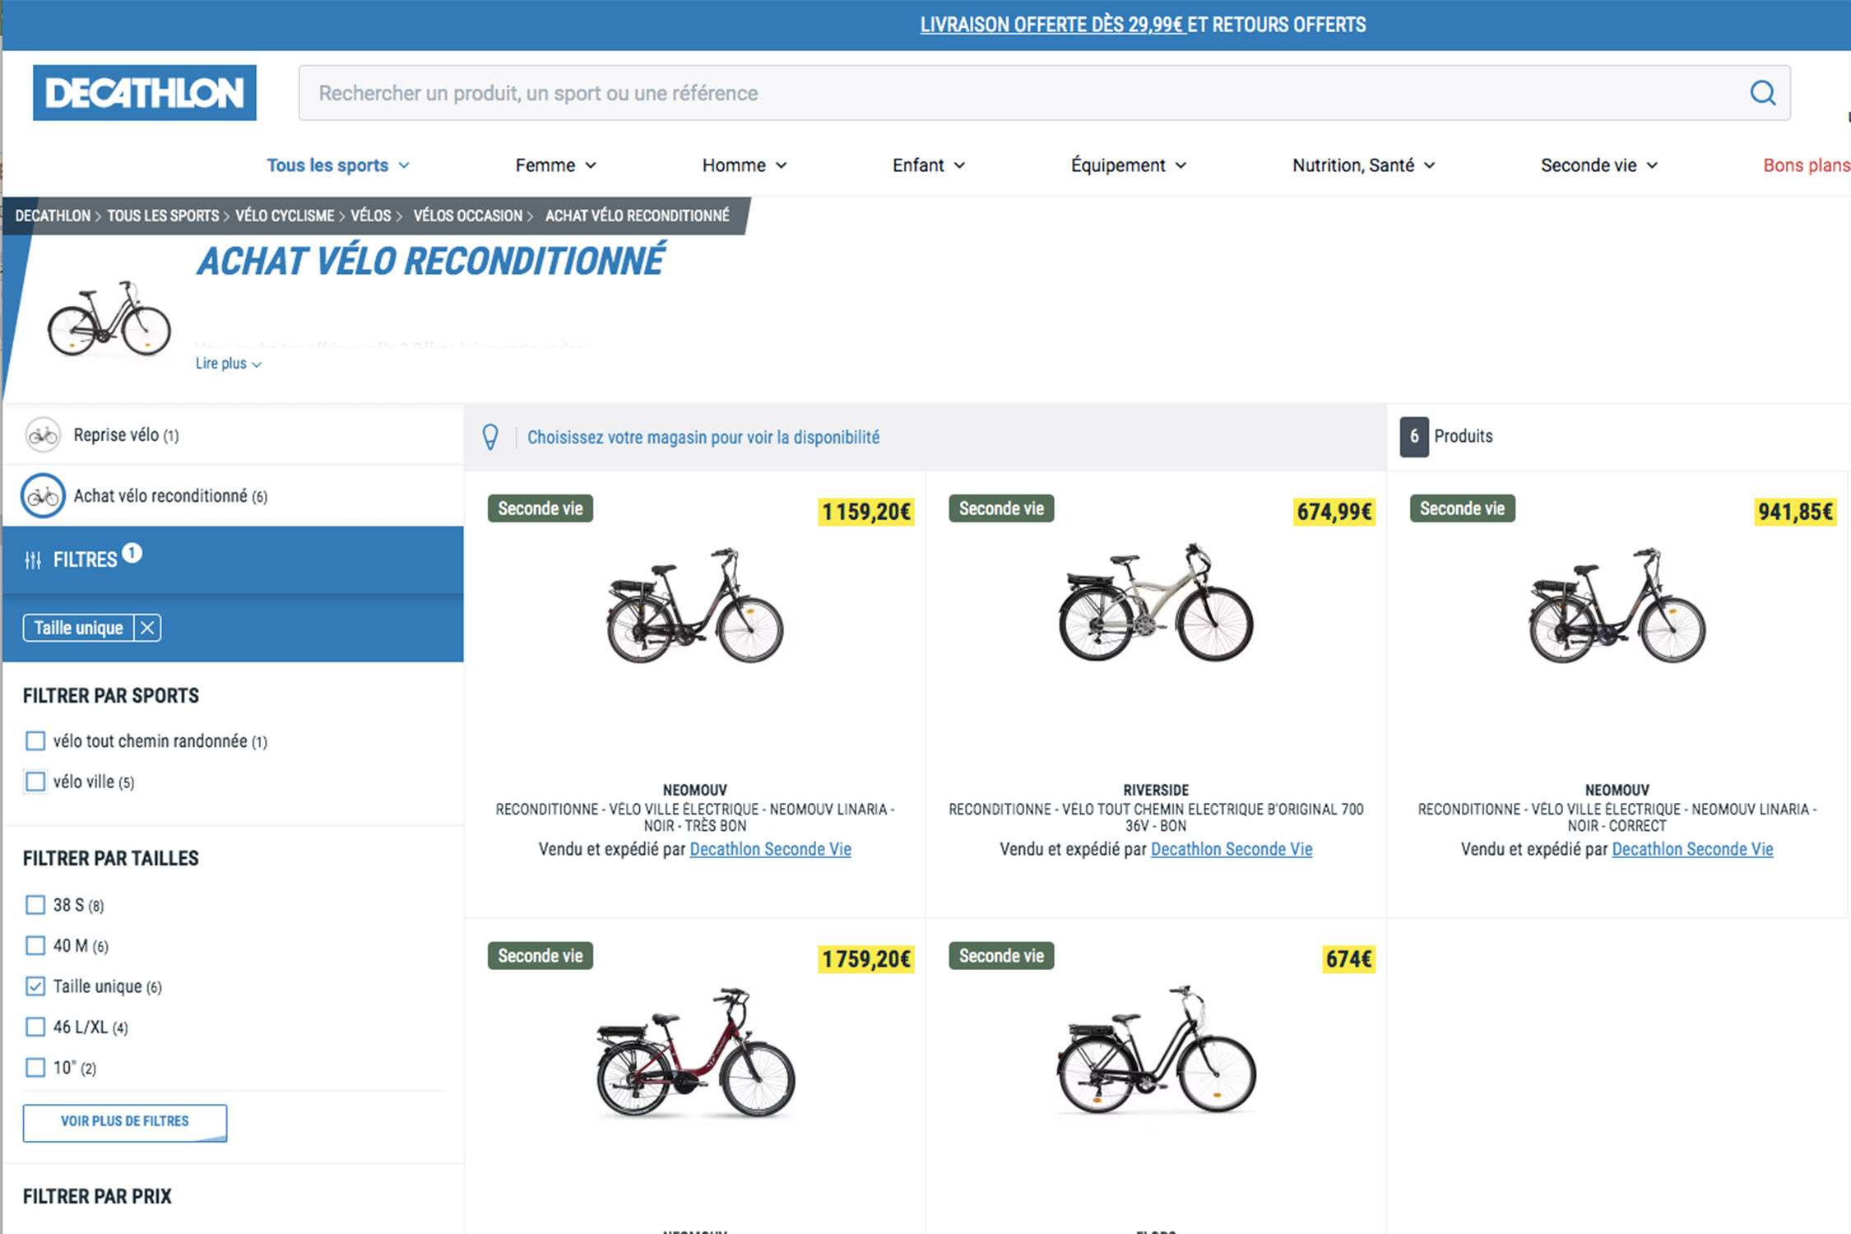Image resolution: width=1851 pixels, height=1234 pixels.
Task: Select the Reprise vélo category
Action: click(234, 435)
